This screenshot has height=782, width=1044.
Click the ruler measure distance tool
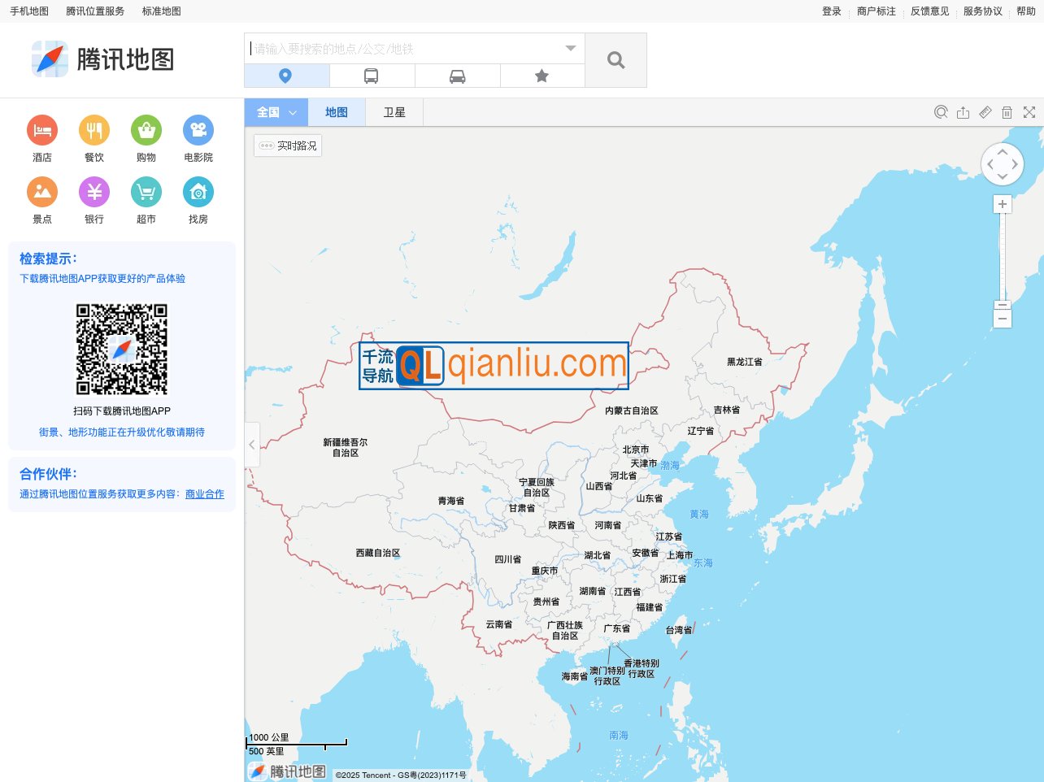click(985, 112)
